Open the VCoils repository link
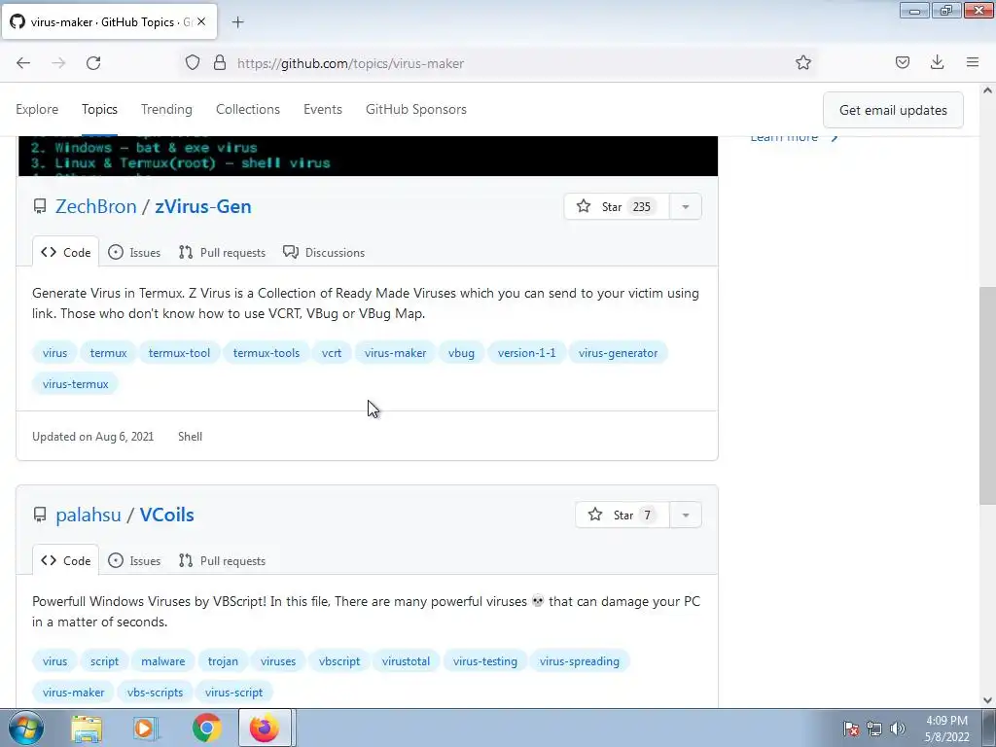The image size is (996, 747). 167,516
